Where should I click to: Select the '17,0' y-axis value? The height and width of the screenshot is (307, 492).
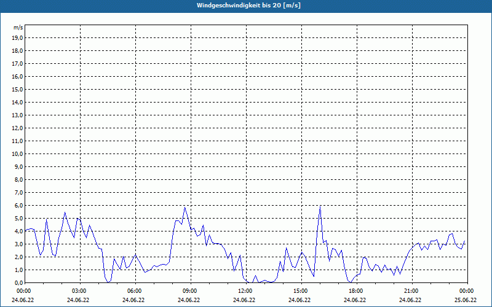[17, 64]
